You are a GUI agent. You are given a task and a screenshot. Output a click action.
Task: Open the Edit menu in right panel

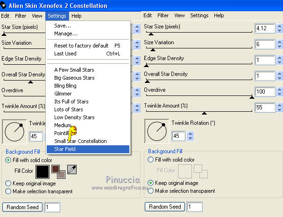click(148, 15)
